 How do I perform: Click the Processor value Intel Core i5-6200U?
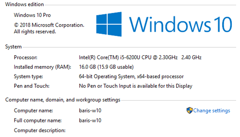click(140, 57)
